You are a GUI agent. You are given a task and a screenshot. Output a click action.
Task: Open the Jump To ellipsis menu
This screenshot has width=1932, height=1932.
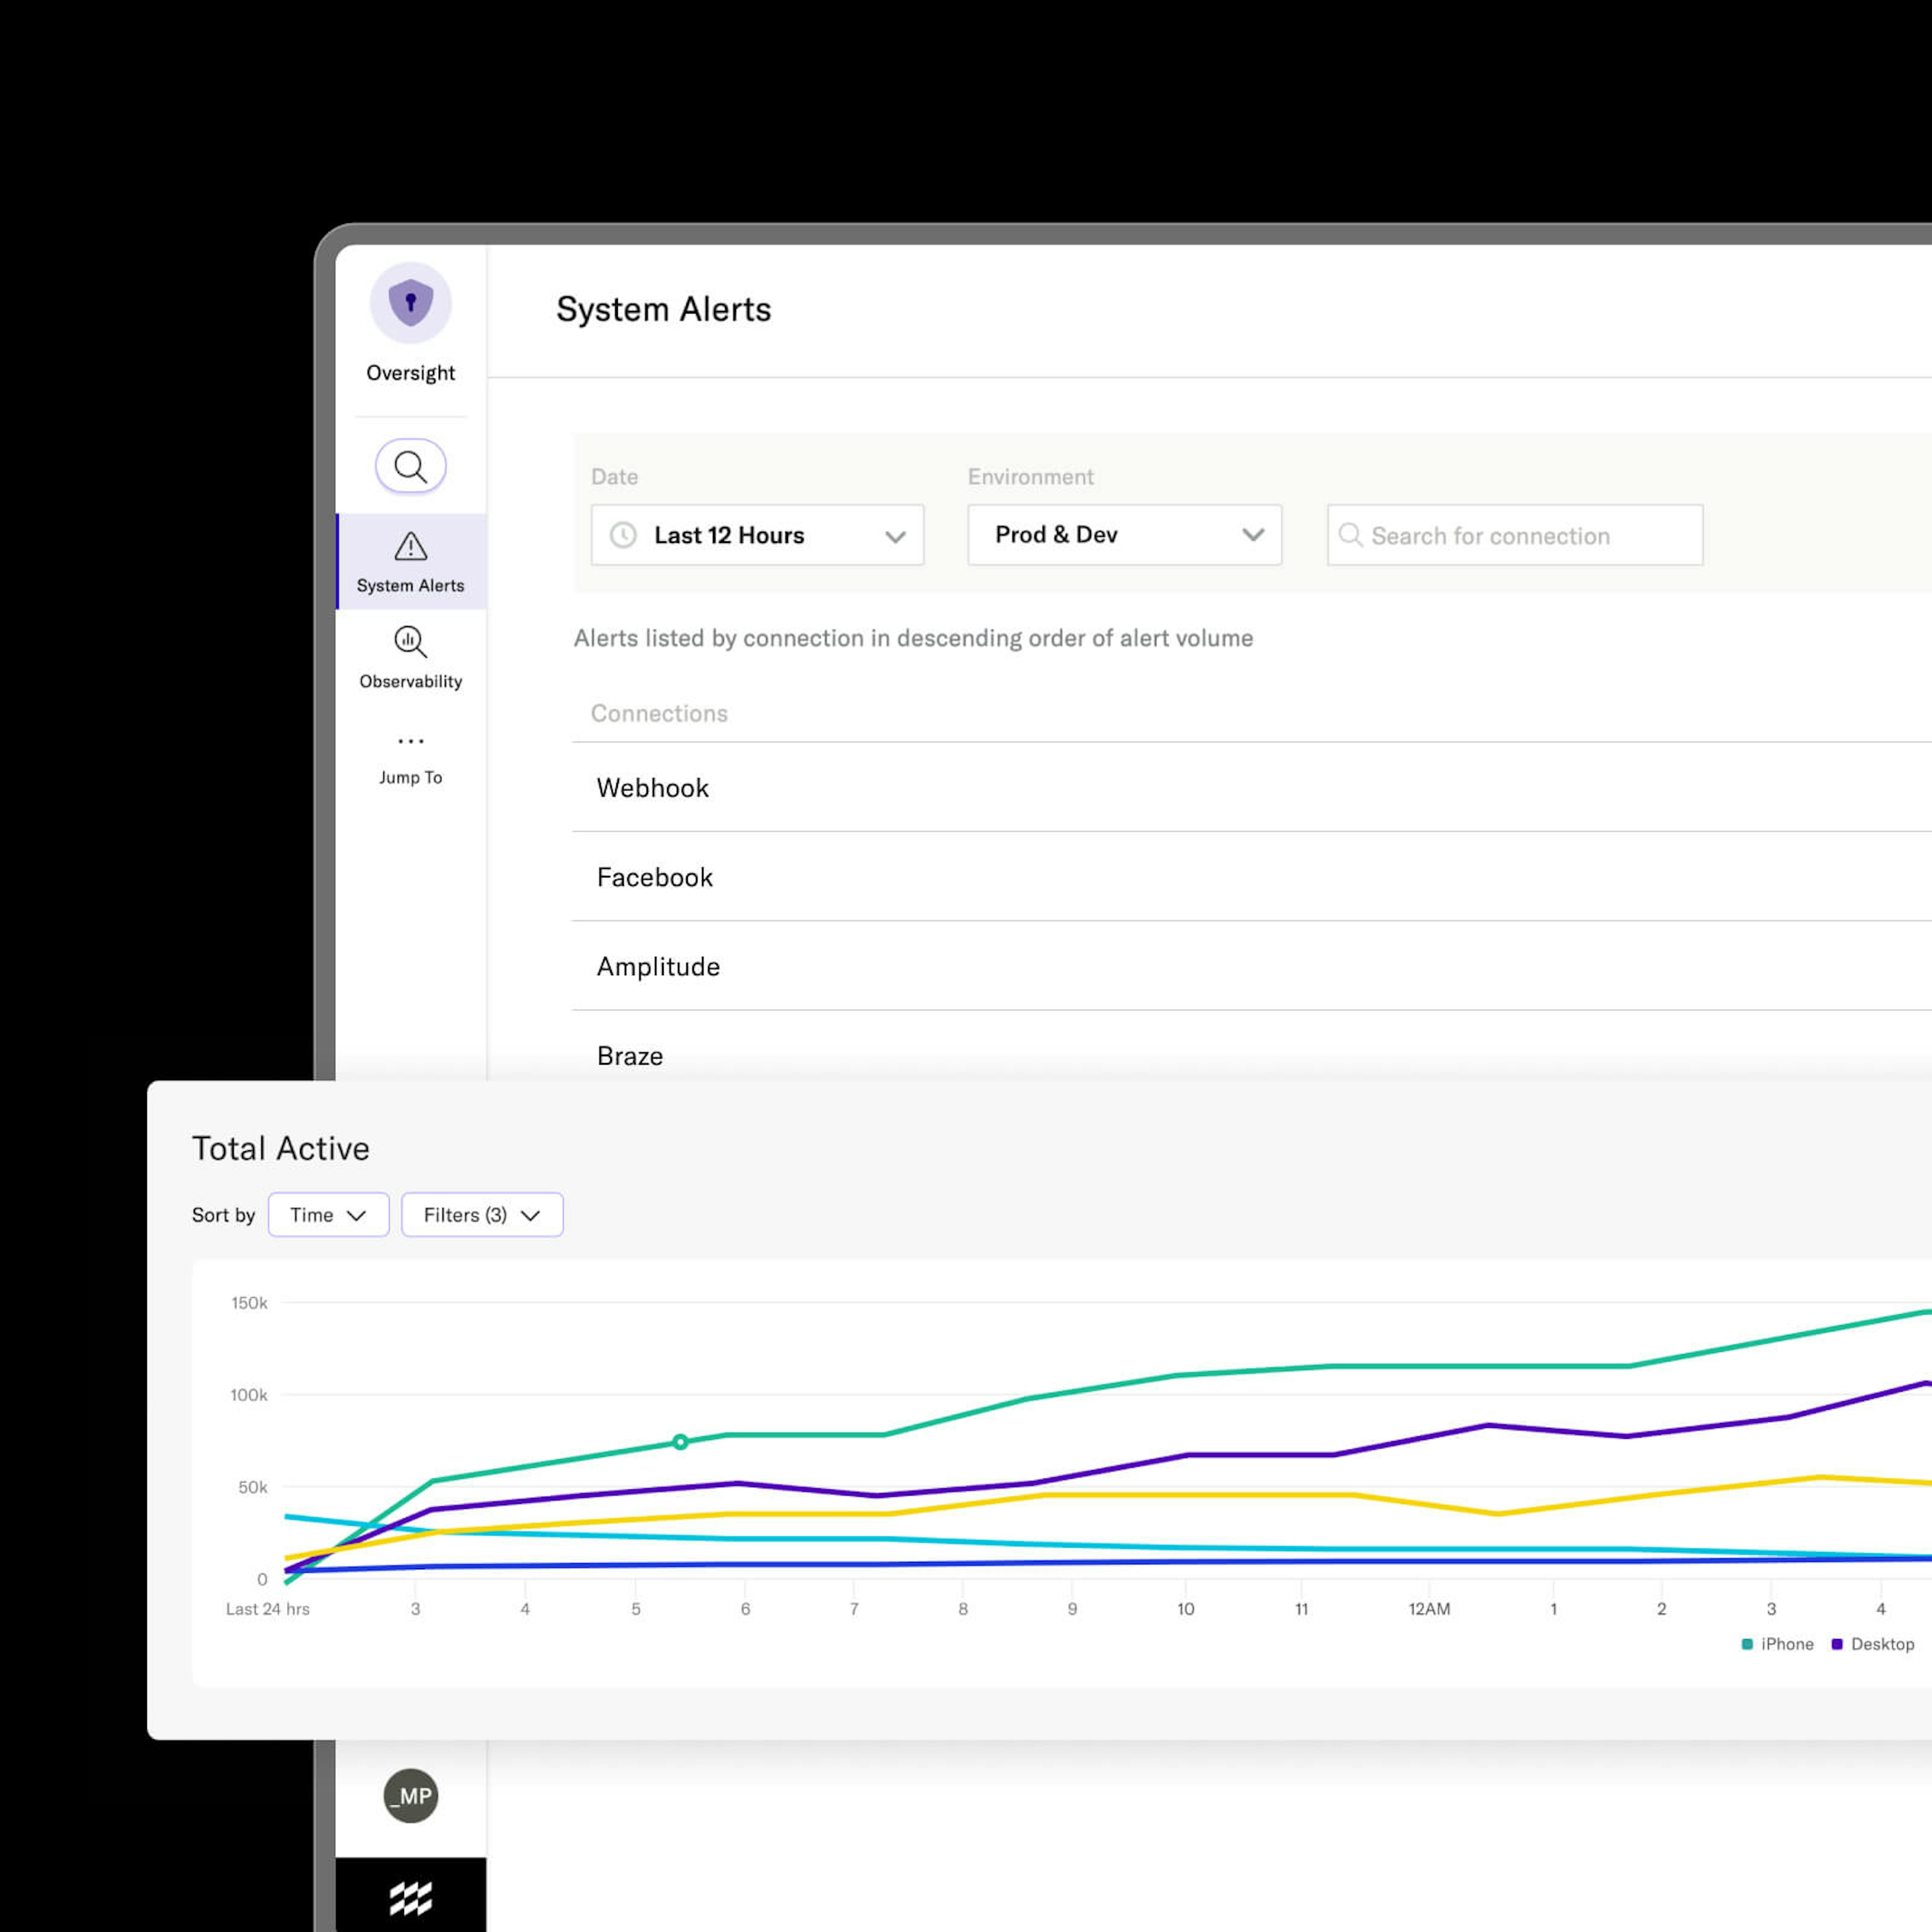(410, 740)
